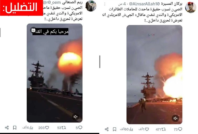Open replies on left tweet with 5 comments
The width and height of the screenshot is (198, 134).
[79, 127]
